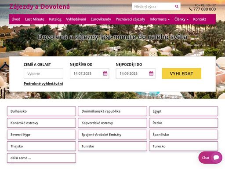This screenshot has width=225, height=169.
Task: Click the yellow Vyhledat button
Action: click(x=181, y=73)
